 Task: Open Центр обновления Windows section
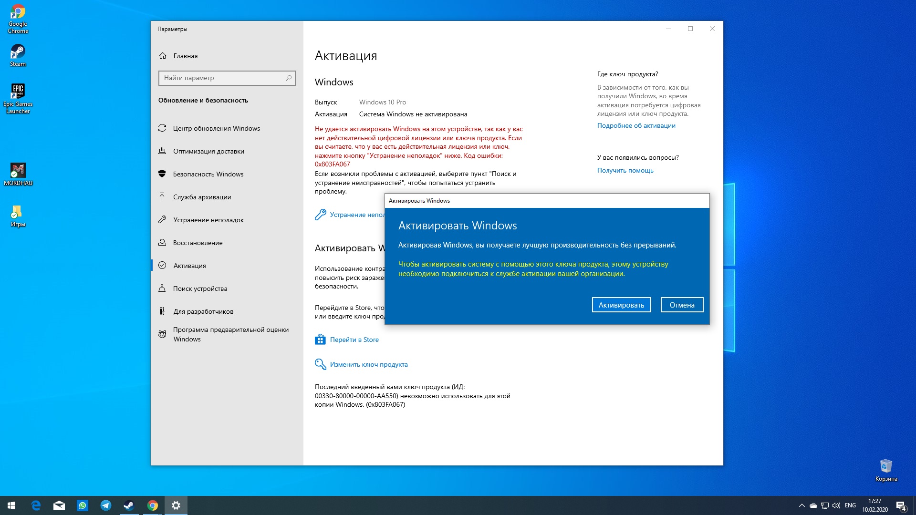click(x=216, y=128)
